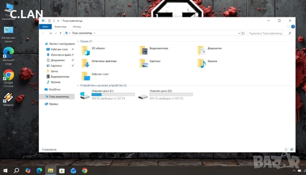
Task: Open Контролен панел desktop icon
Action: point(9,34)
